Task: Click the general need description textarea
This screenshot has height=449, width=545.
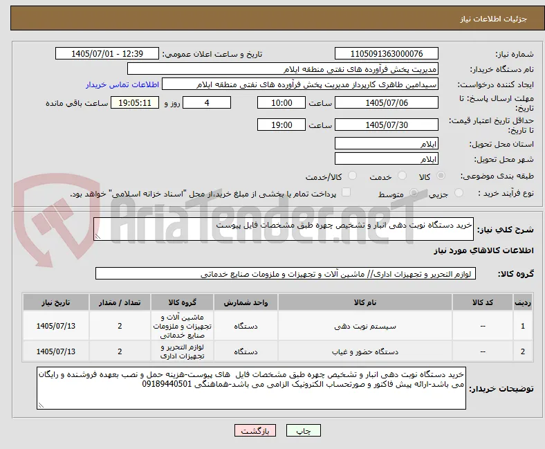Action: (284, 229)
